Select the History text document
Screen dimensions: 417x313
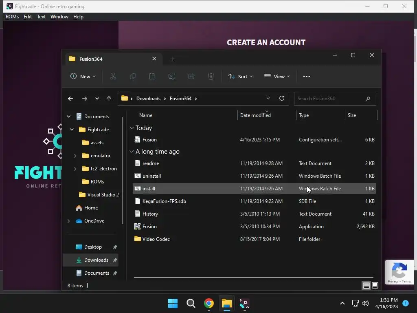254,214
